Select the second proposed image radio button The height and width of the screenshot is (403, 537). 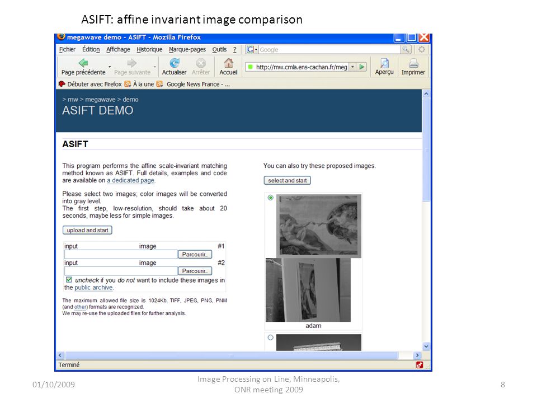(271, 338)
